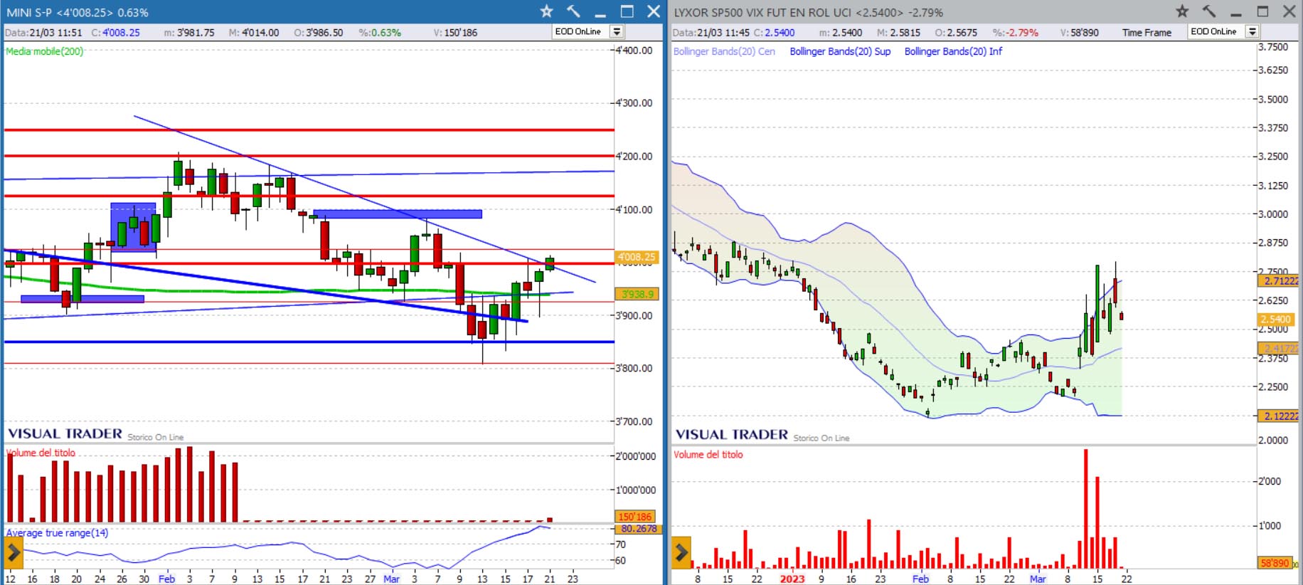Click V: 58'890 volume value in LYXOR header
The image size is (1303, 585).
click(x=1079, y=33)
